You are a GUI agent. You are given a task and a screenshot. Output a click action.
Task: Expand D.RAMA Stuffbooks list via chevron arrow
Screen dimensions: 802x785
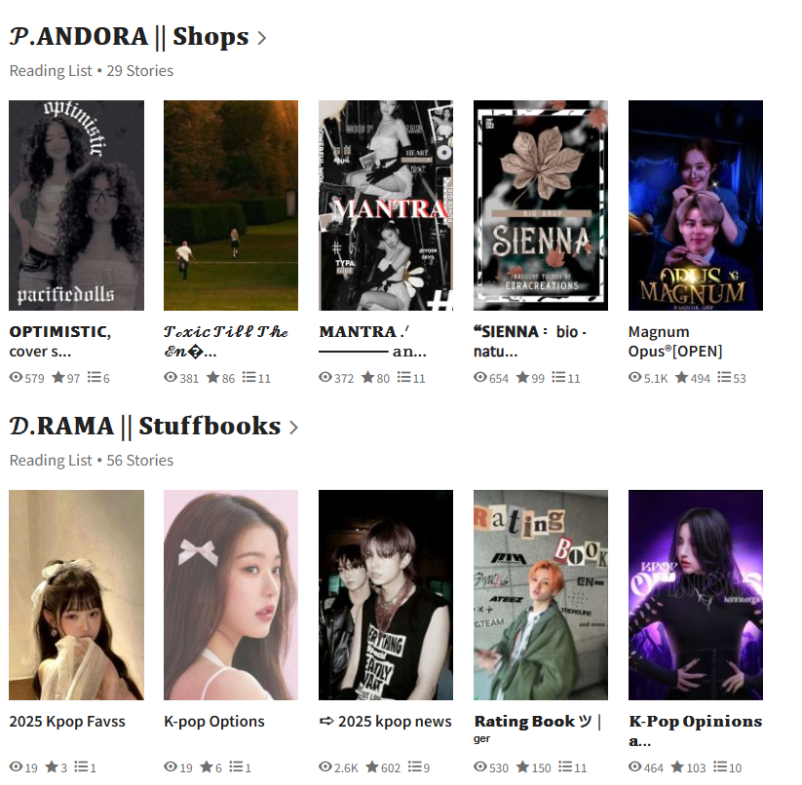tap(293, 428)
